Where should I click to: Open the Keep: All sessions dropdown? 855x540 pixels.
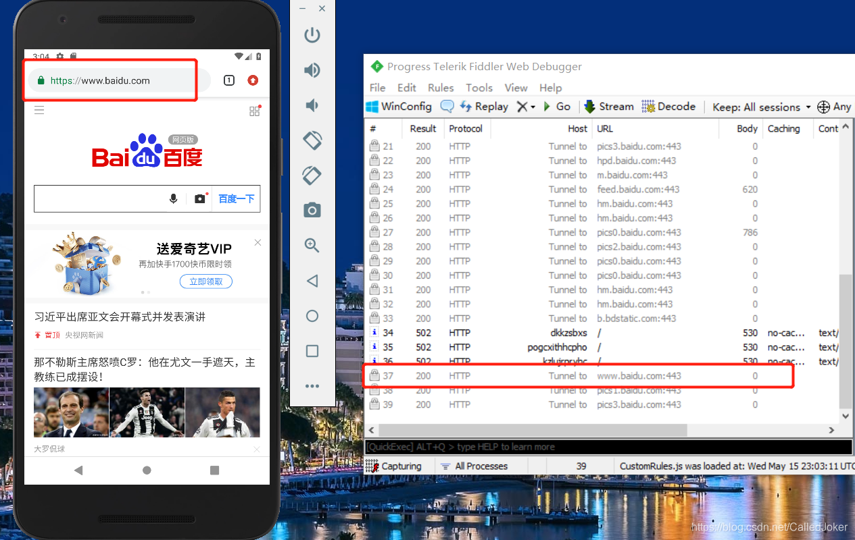pos(761,107)
